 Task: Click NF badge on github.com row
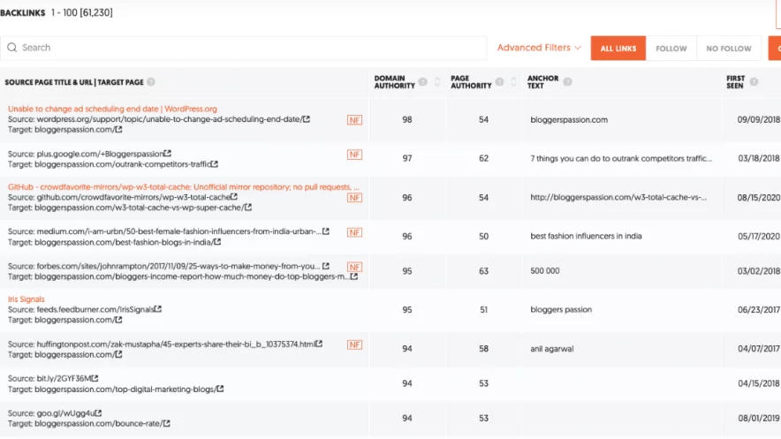354,198
